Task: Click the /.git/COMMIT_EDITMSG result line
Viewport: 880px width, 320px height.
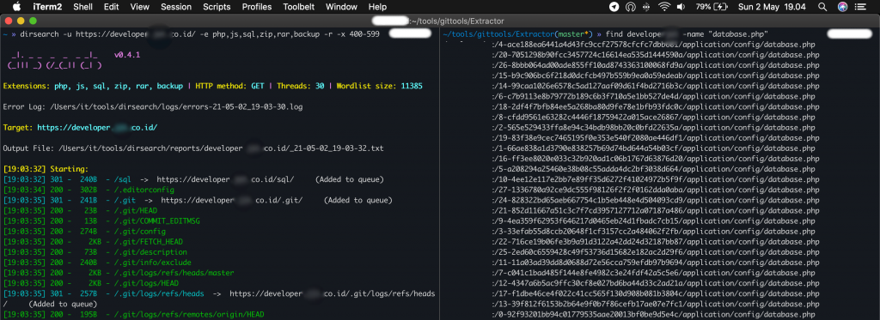Action: 101,220
